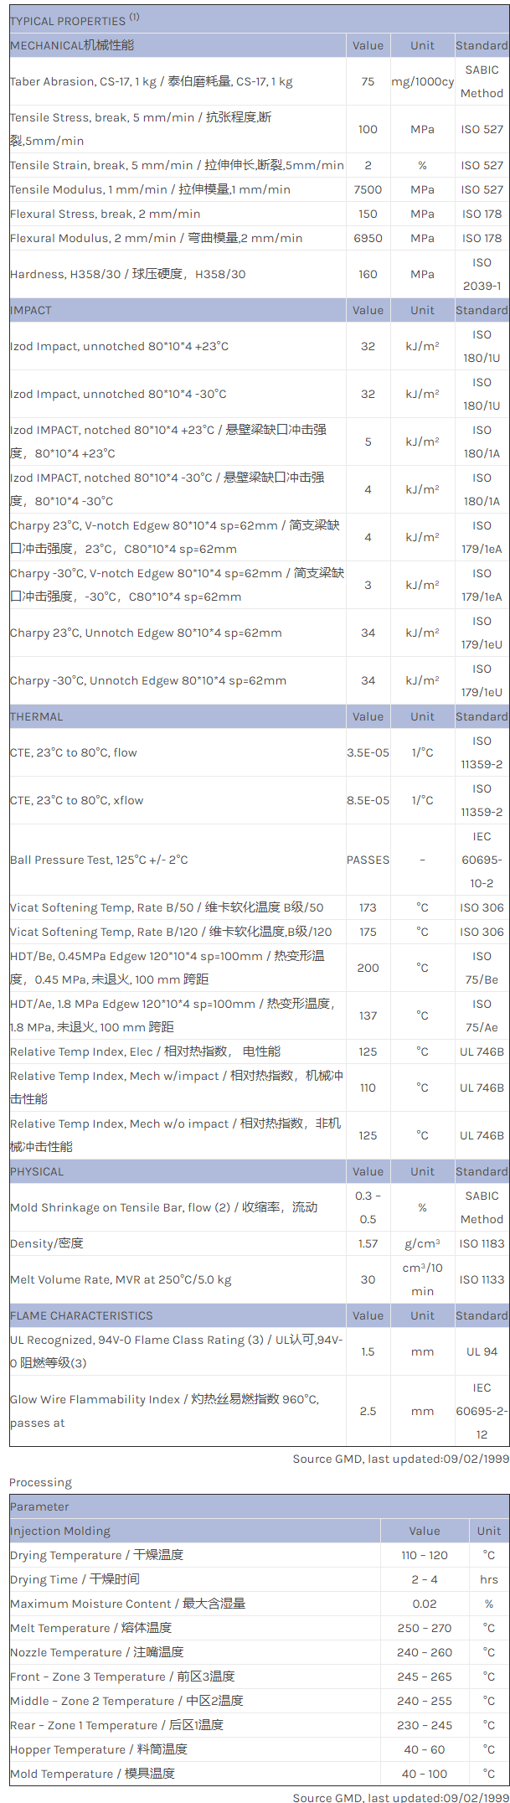Screen dimensions: 510x1803
Task: Click the IMPACT section header
Action: (31, 310)
